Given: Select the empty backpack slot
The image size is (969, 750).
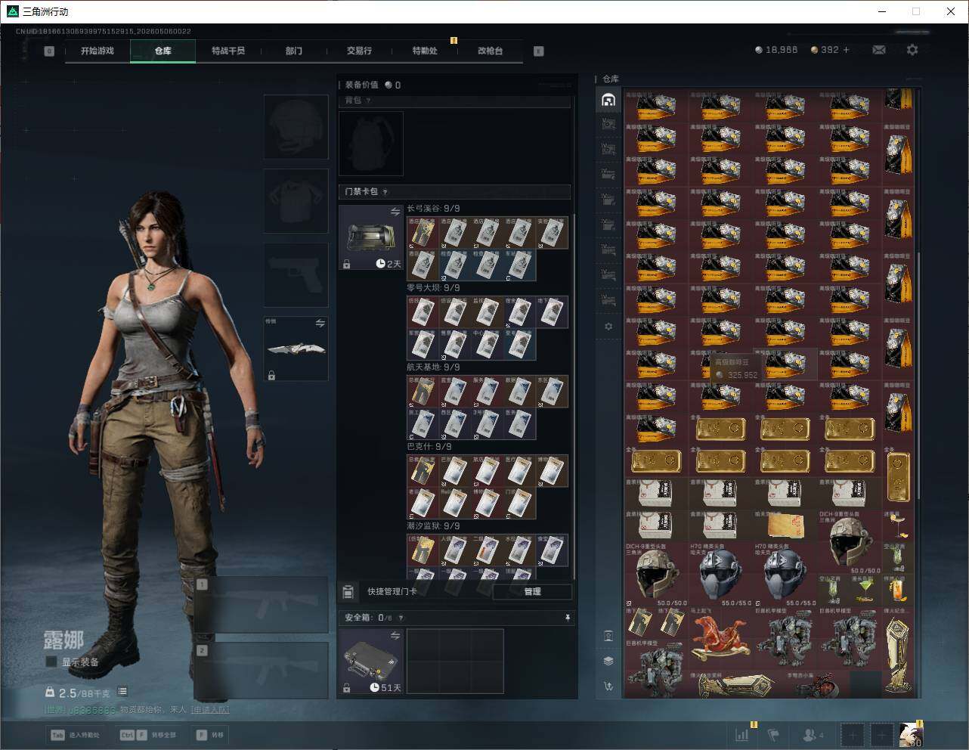Looking at the screenshot, I should (x=371, y=144).
